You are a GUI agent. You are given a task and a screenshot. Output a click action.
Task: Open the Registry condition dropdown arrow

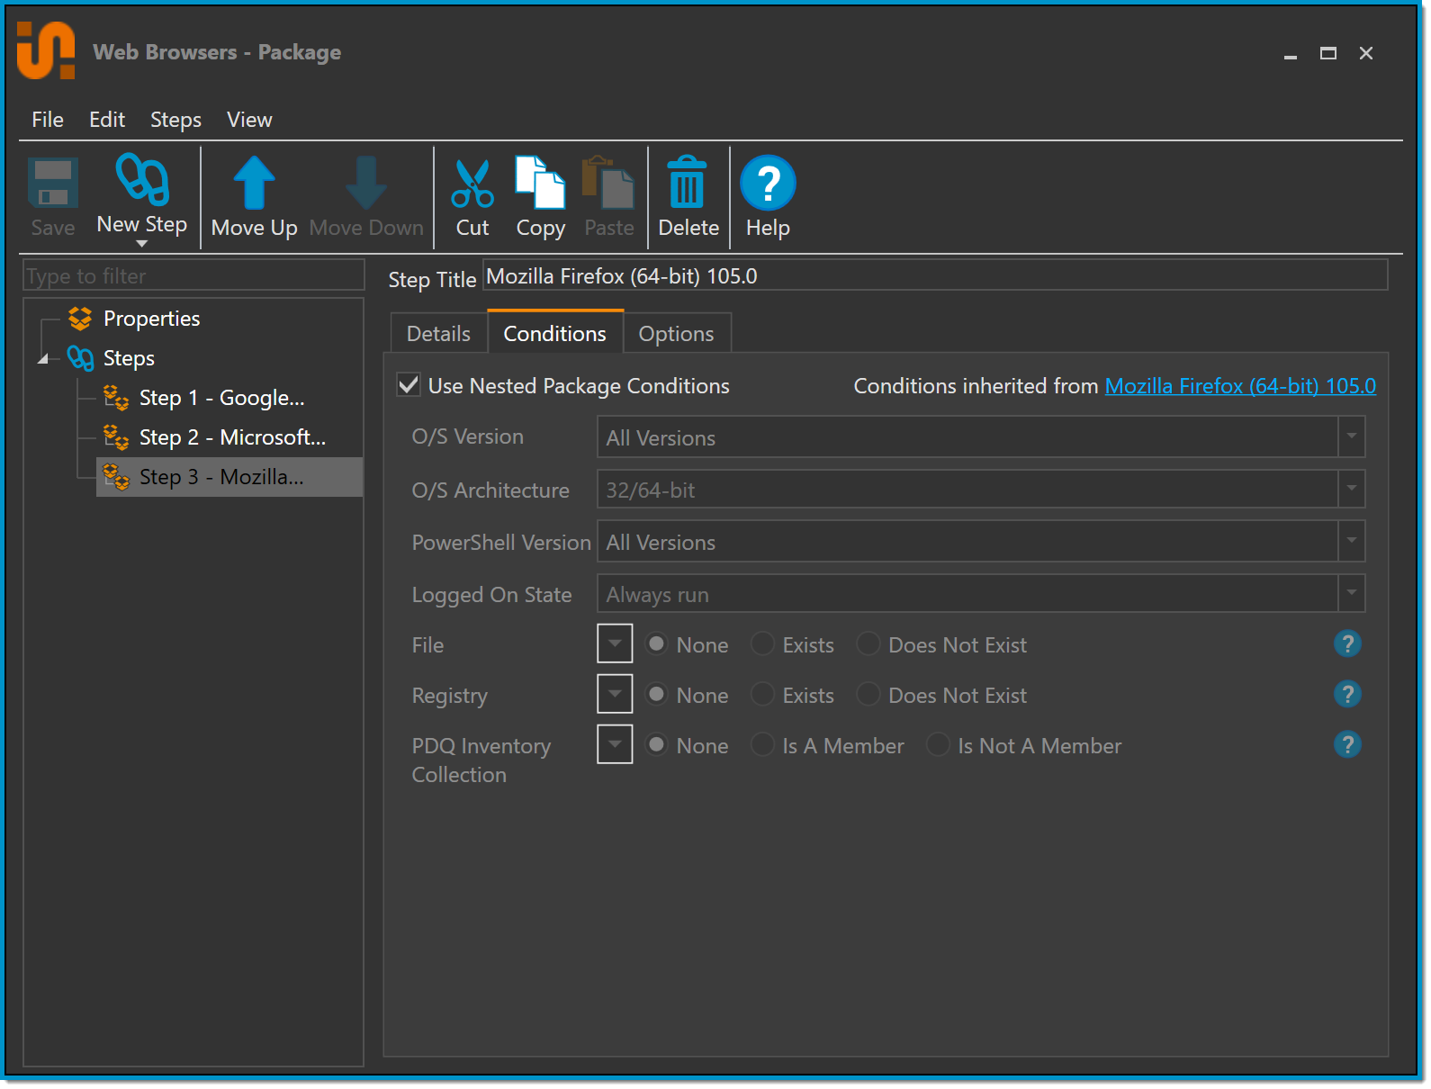[615, 694]
